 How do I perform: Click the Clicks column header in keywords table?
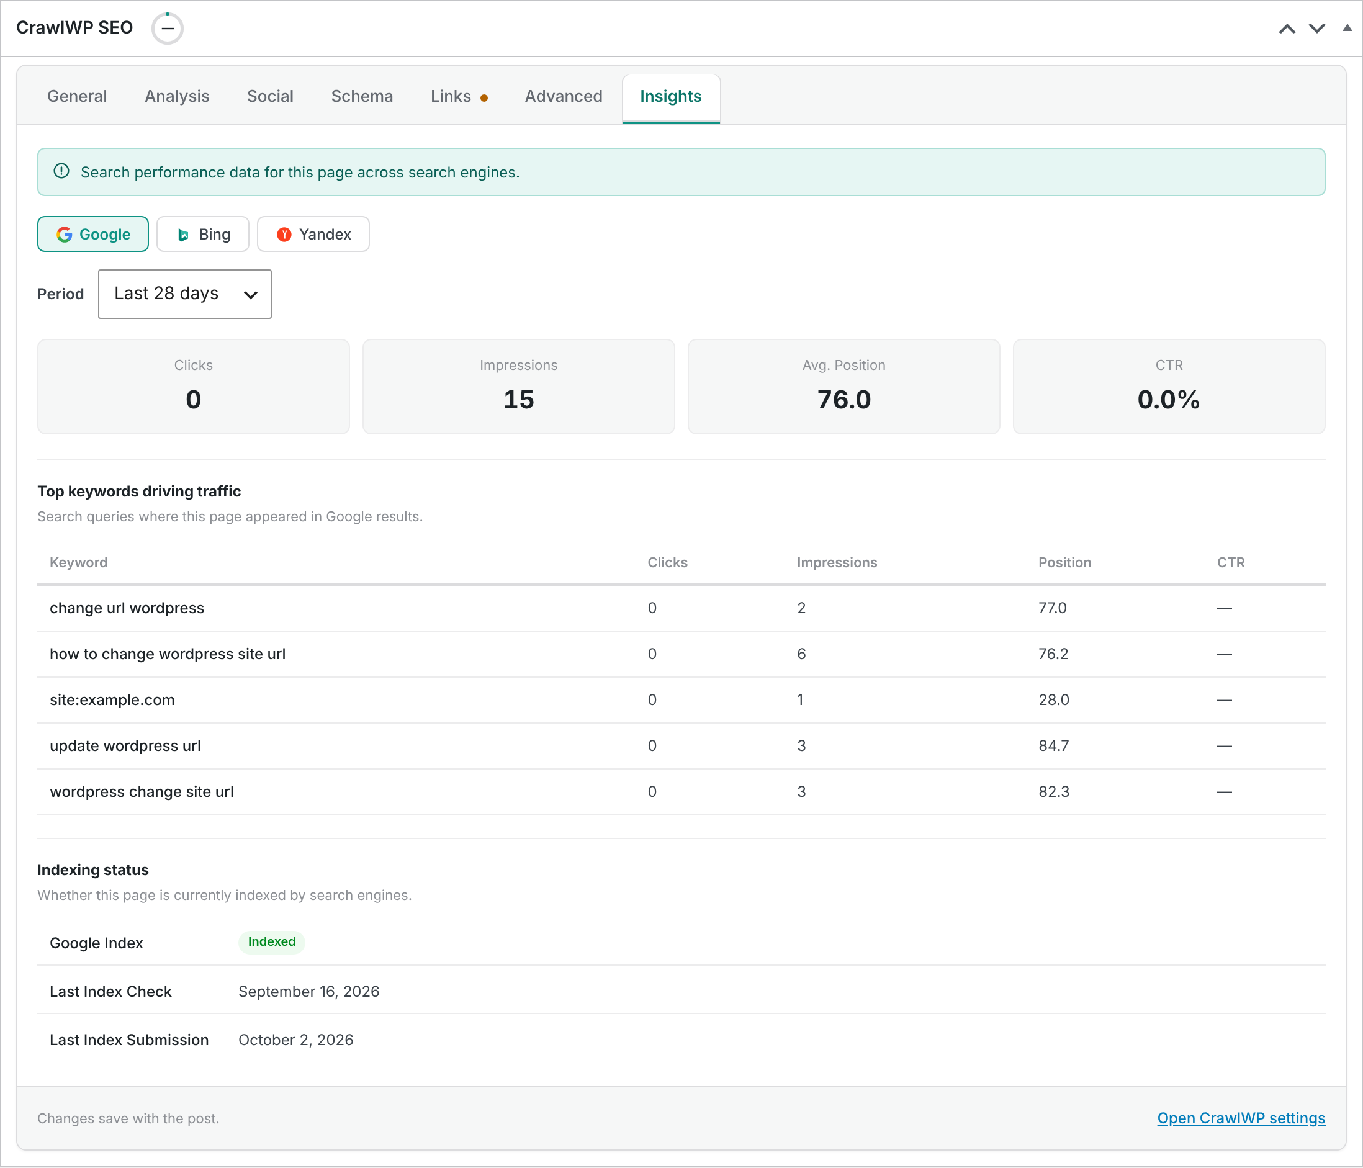pos(668,562)
